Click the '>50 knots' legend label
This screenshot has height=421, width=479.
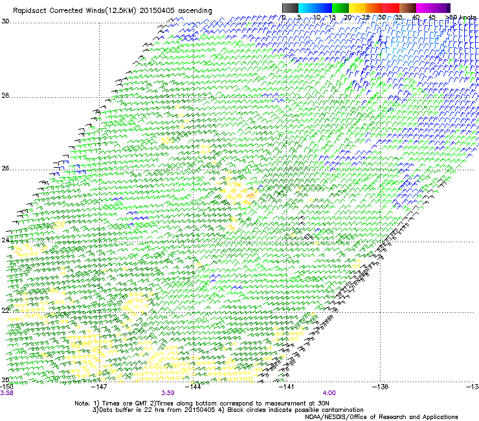[460, 17]
